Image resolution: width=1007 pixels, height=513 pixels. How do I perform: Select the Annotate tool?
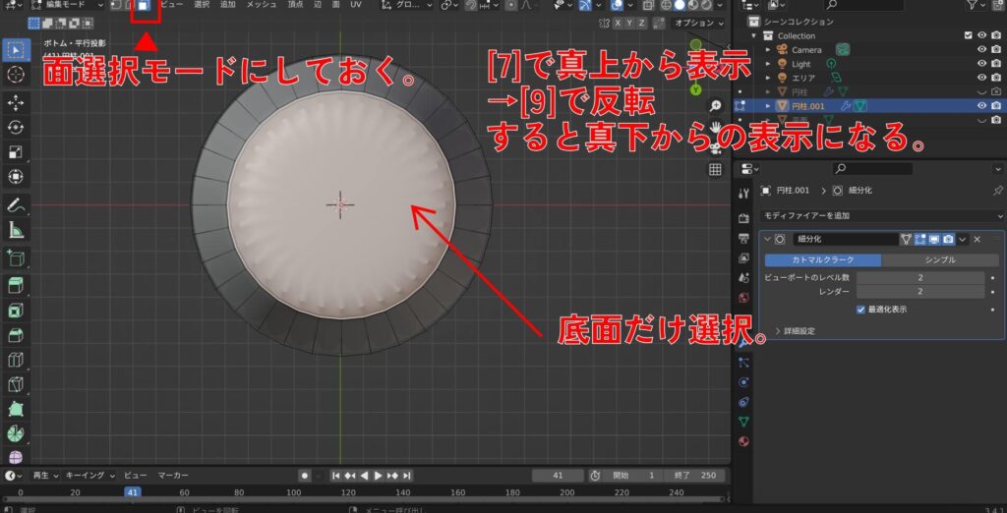[x=16, y=205]
